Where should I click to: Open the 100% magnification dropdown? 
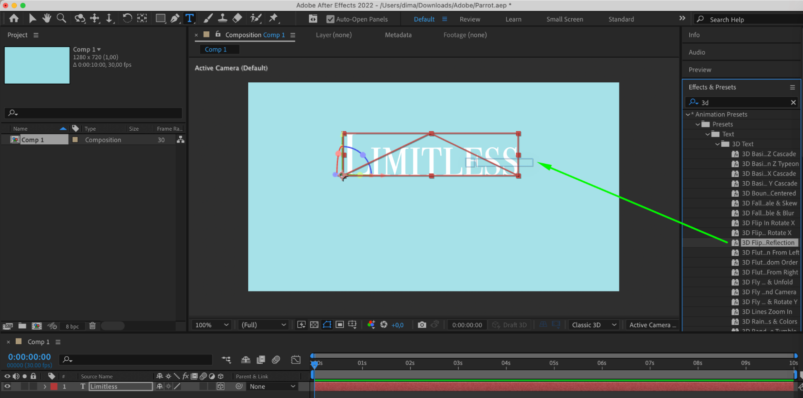(212, 325)
